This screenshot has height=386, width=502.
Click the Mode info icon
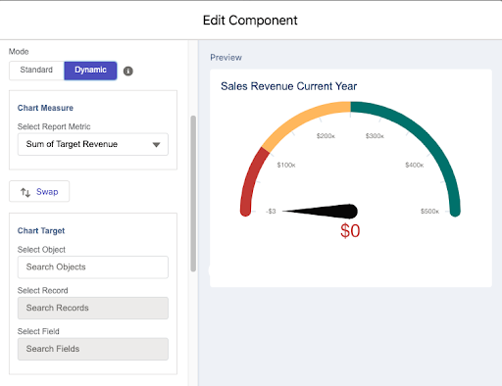click(128, 71)
